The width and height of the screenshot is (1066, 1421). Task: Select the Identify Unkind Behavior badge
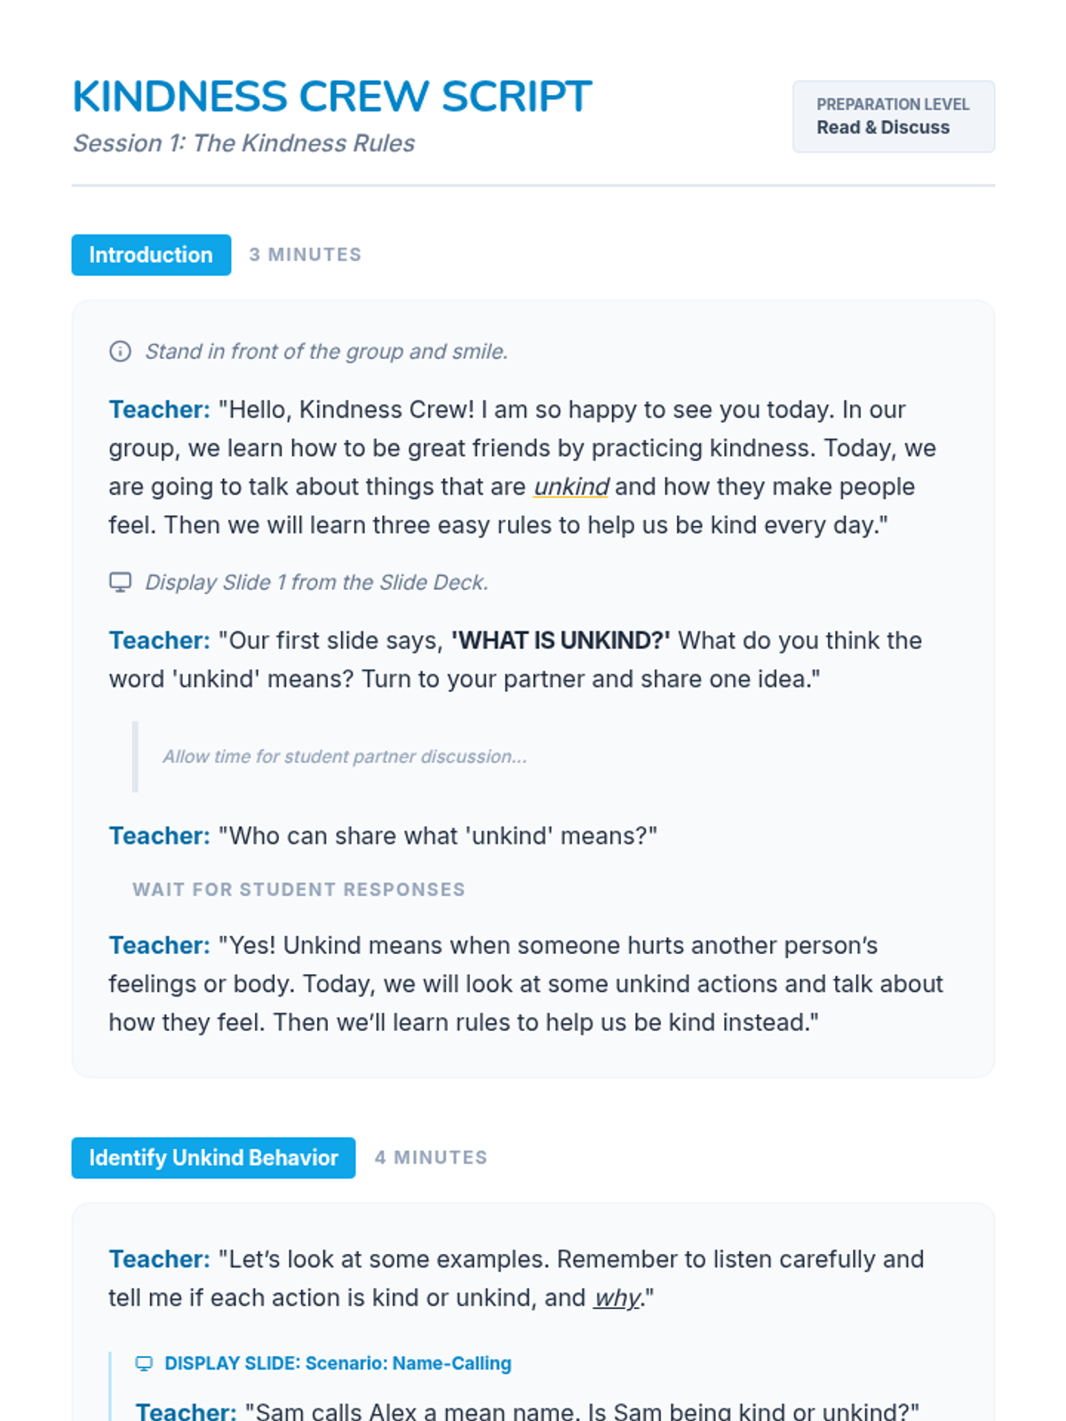click(213, 1158)
